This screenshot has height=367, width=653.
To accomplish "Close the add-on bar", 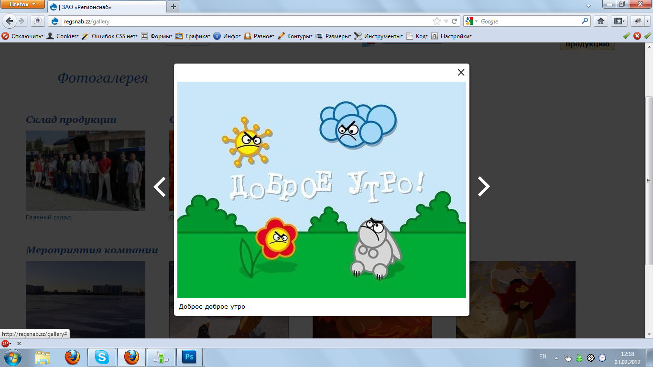I will click(19, 344).
